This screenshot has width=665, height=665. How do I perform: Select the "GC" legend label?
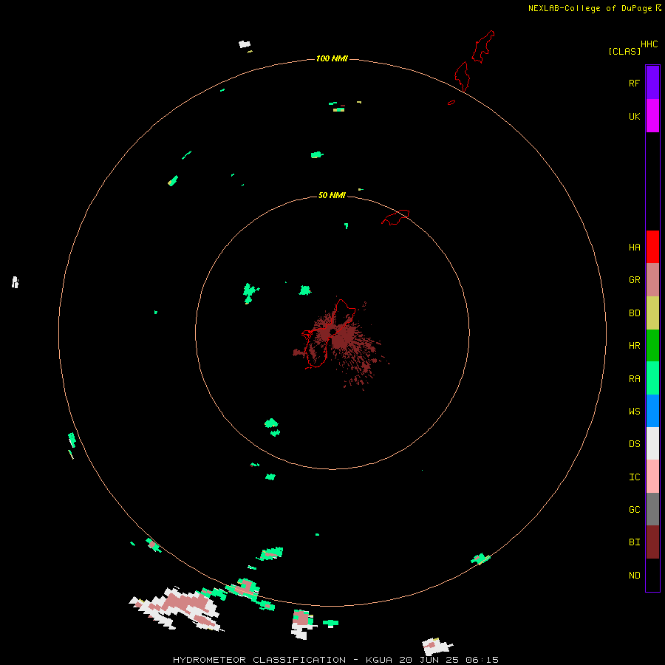point(635,509)
